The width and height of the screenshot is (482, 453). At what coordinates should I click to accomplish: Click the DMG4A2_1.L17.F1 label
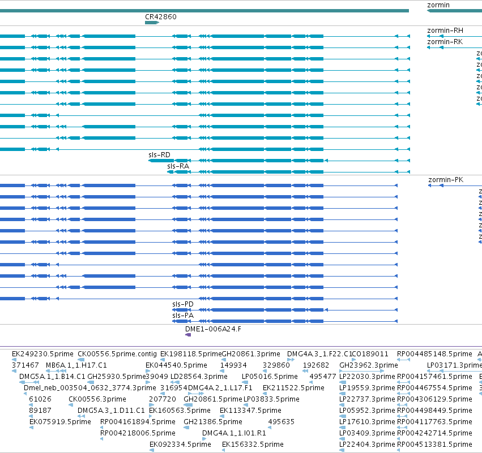point(220,387)
